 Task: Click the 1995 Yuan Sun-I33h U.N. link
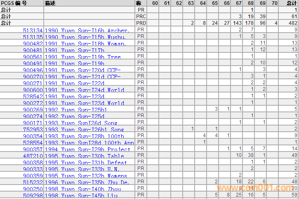coord(82,169)
